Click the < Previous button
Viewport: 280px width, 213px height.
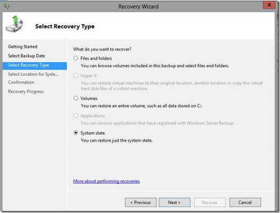141,202
